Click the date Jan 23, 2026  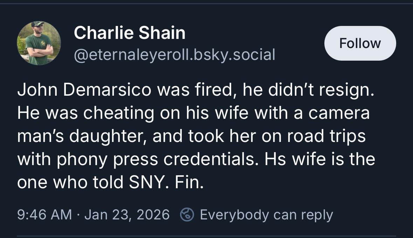[126, 214]
